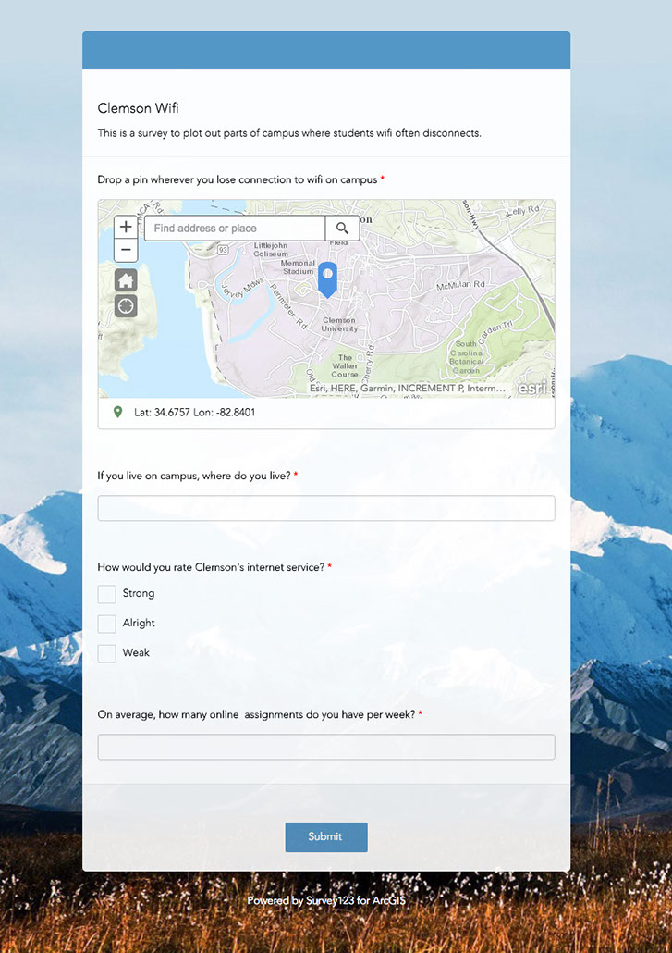
Task: Click the green pin beside coordinates
Action: (117, 412)
